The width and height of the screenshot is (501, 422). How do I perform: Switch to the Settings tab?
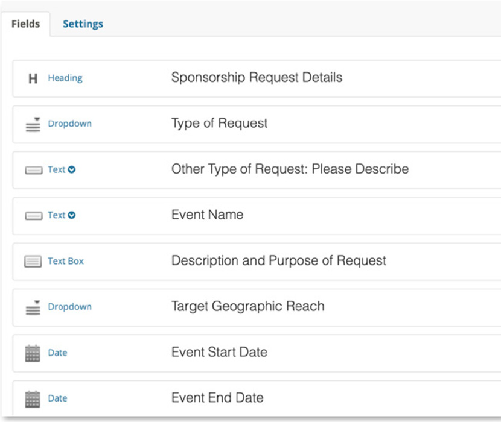pyautogui.click(x=83, y=24)
